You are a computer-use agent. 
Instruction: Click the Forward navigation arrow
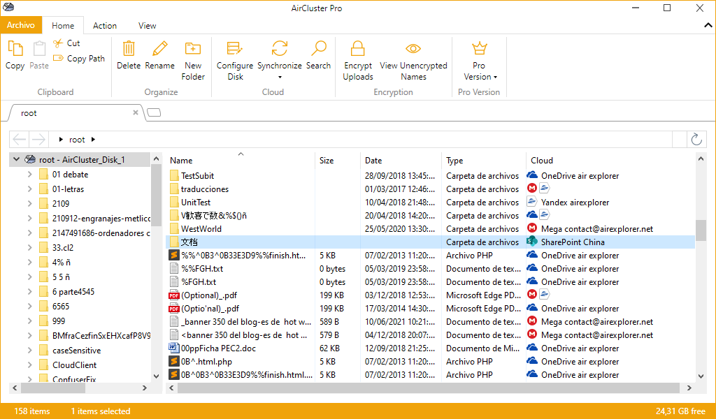38,139
